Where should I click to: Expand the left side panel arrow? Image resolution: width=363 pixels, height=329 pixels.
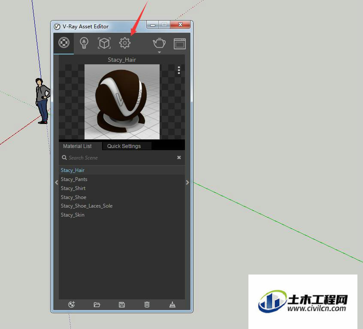tap(57, 182)
